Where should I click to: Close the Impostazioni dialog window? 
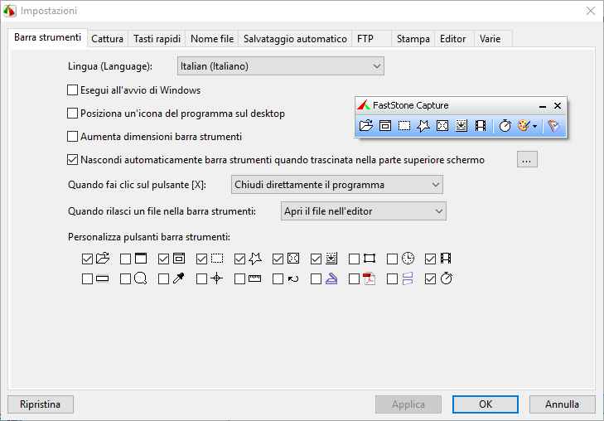point(591,11)
